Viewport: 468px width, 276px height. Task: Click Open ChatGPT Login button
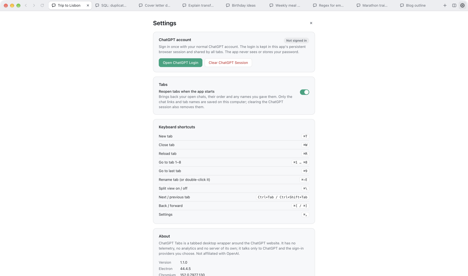click(180, 63)
